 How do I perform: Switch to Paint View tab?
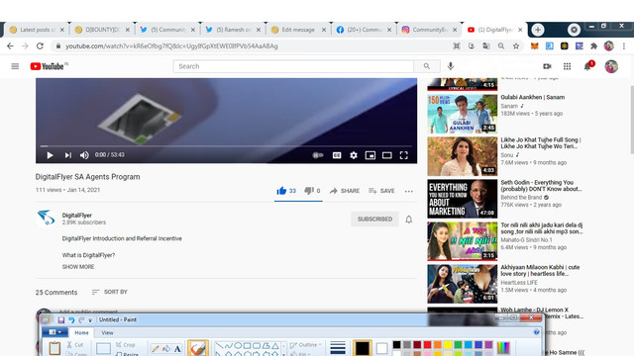click(x=107, y=332)
